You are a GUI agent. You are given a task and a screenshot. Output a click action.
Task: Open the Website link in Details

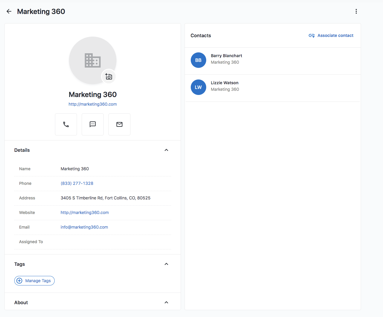[85, 213]
